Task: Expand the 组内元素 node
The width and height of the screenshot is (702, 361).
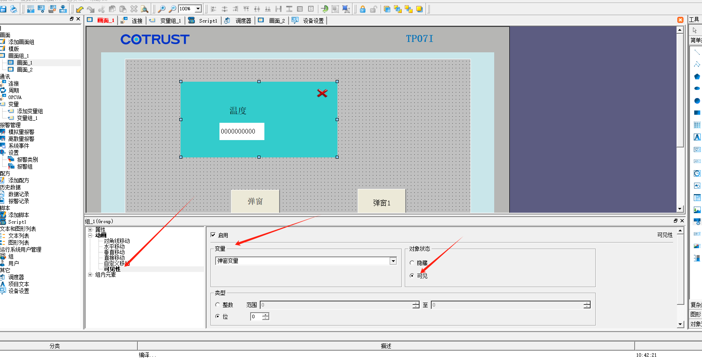Action: point(90,275)
